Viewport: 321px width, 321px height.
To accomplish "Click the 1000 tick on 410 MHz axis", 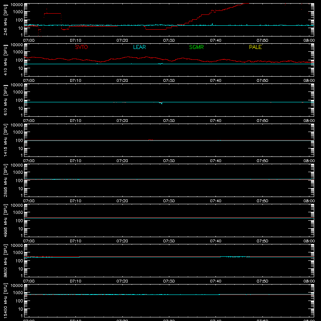I will click(18, 52).
